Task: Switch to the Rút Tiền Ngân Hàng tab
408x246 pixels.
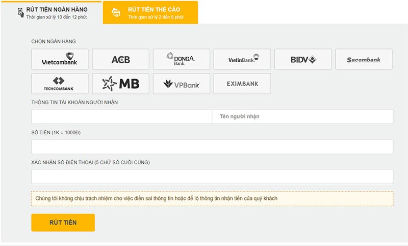Action: tap(56, 13)
